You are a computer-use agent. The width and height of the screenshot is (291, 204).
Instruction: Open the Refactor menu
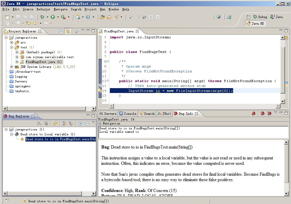(43, 9)
